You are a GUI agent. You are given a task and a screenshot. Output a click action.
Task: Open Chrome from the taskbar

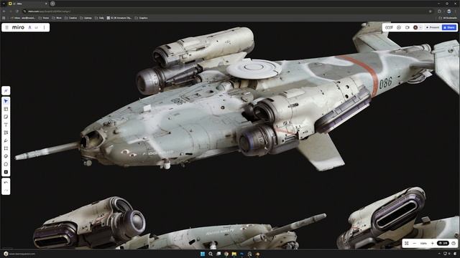click(226, 254)
